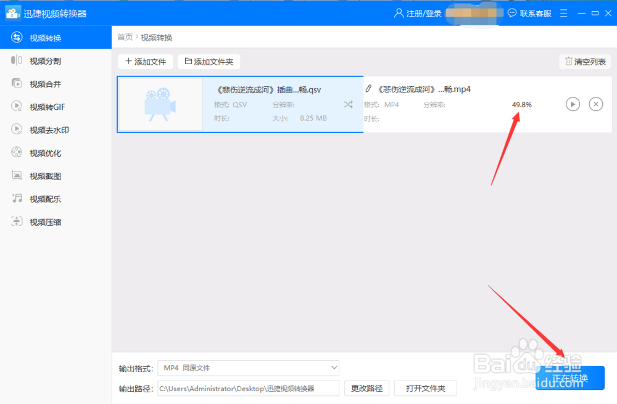Open the 视频合并 sidebar item

coord(56,84)
